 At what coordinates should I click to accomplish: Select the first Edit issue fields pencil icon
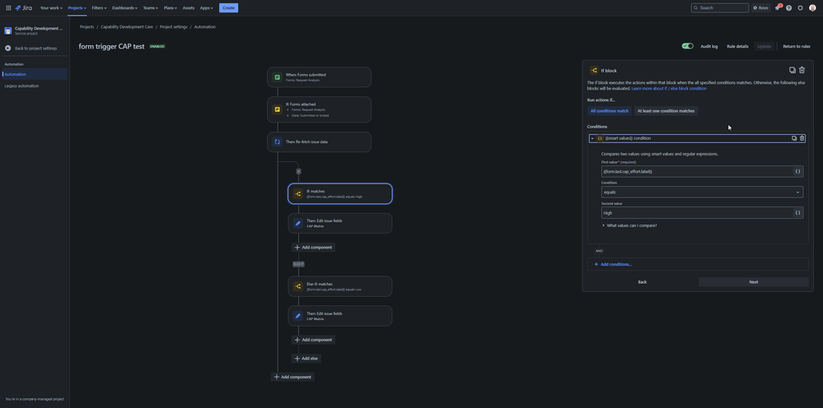click(298, 223)
